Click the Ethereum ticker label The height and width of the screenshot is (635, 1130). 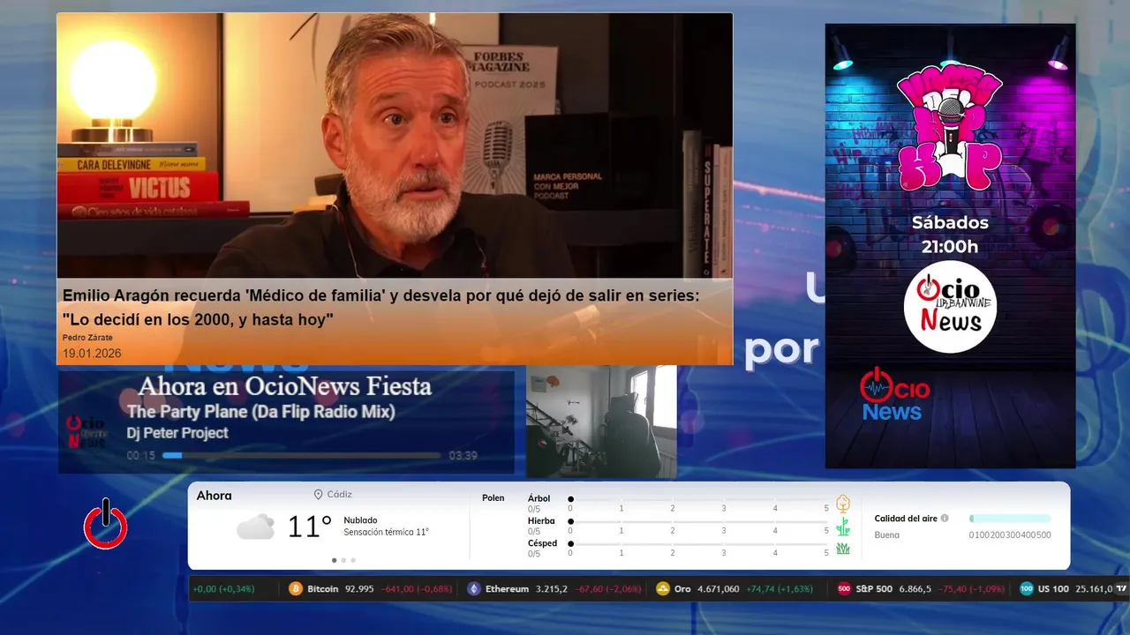[507, 589]
